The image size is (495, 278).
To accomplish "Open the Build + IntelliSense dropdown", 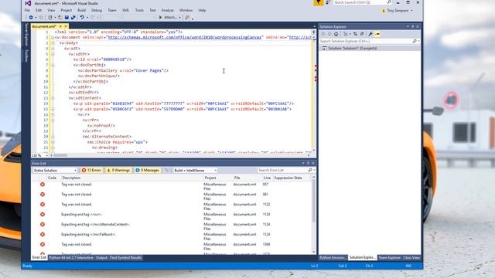I will point(195,170).
